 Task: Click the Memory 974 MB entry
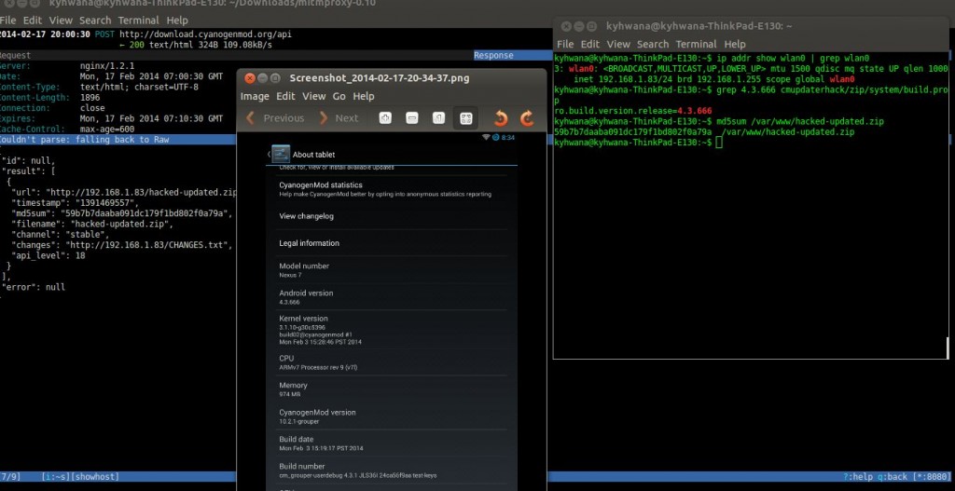tap(391, 389)
